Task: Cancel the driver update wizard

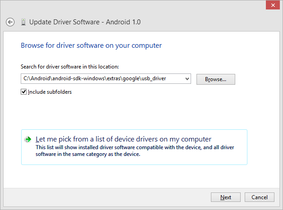Action: (260, 197)
